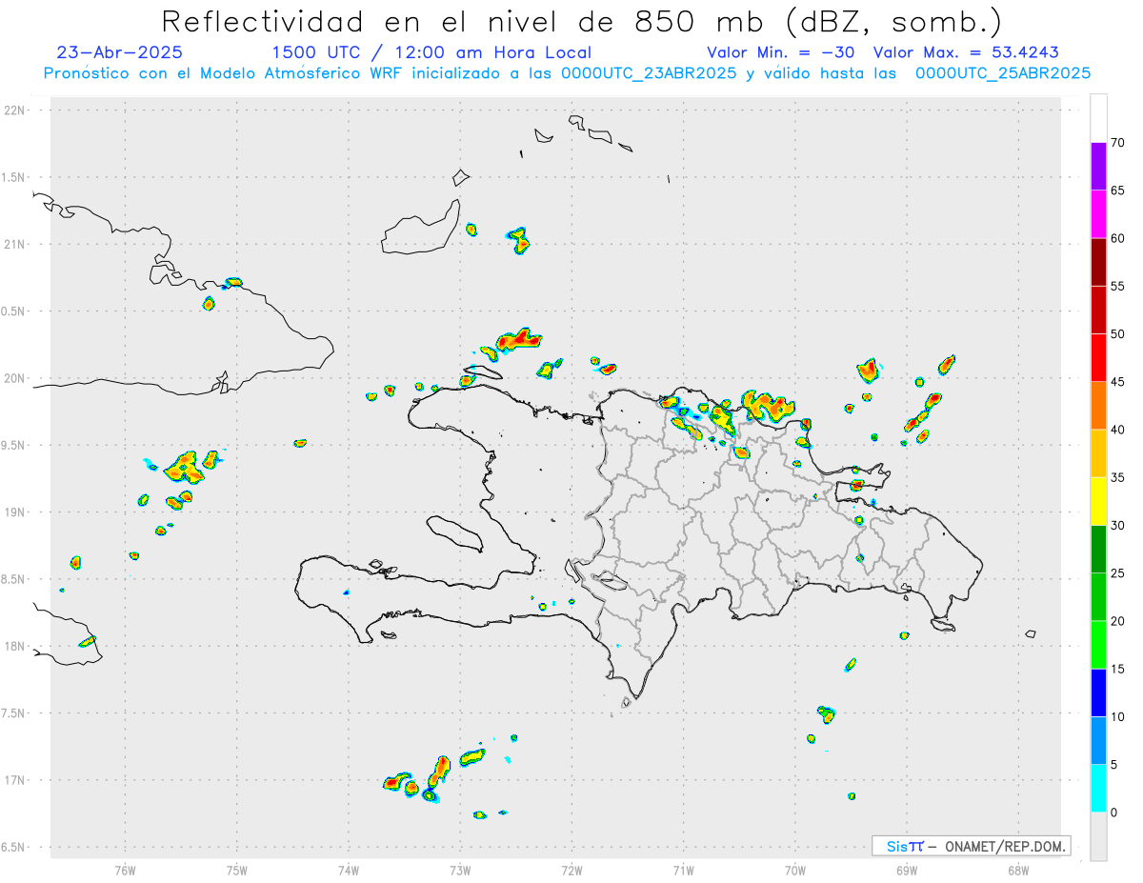Image resolution: width=1143 pixels, height=883 pixels.
Task: Select the dark red 55-60 dBZ band
Action: click(1098, 262)
